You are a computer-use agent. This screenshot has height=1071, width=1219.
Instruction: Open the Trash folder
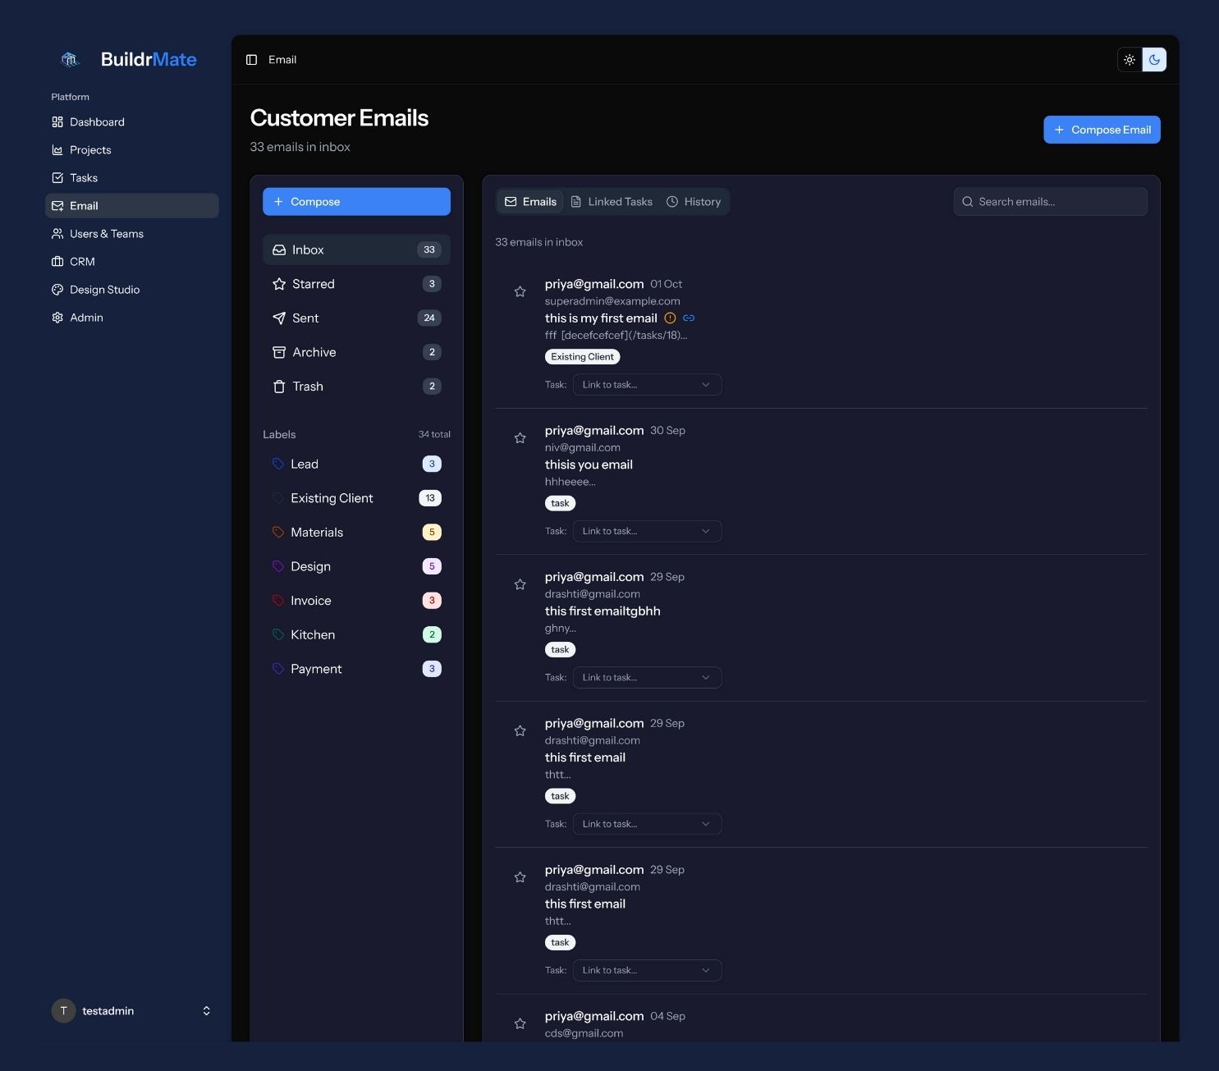point(308,386)
